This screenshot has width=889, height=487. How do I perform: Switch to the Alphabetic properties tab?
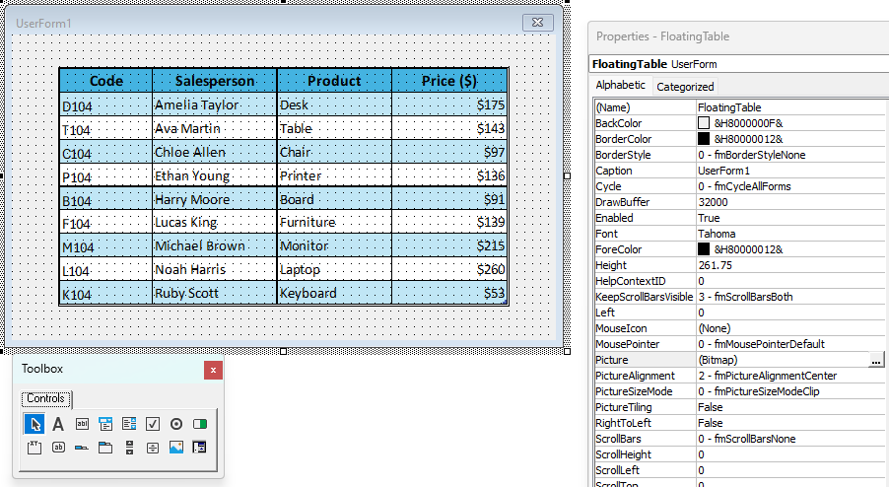coord(620,85)
